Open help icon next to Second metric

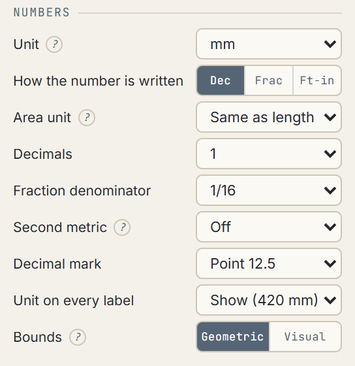[122, 227]
